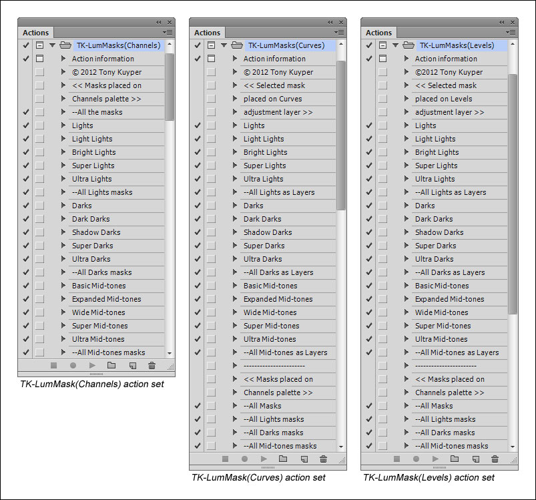Click scrollbar thumb in Channels panel

tap(170, 87)
